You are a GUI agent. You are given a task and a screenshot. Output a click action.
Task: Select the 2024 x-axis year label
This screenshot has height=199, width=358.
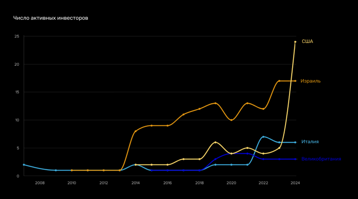[295, 183]
